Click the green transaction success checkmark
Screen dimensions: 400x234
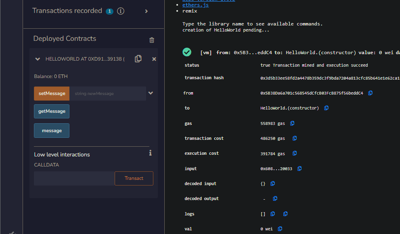pos(187,52)
